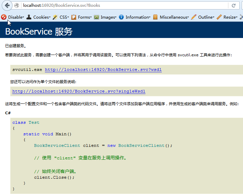243x196 pixels.
Task: Click the 'new BookServiceClient();' code text
Action: pyautogui.click(x=140, y=145)
